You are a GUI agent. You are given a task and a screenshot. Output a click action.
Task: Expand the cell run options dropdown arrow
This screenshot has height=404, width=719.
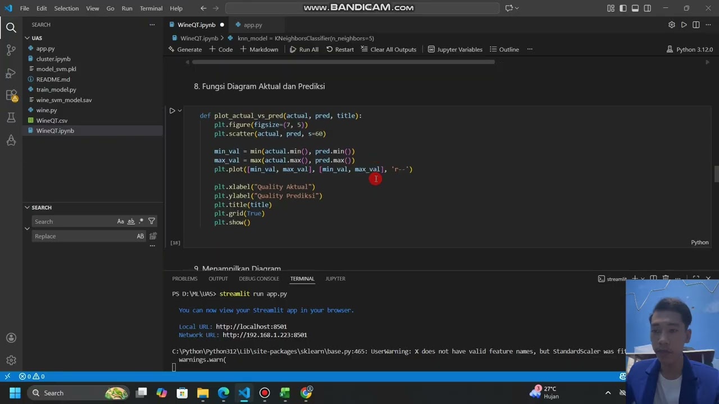(x=180, y=111)
